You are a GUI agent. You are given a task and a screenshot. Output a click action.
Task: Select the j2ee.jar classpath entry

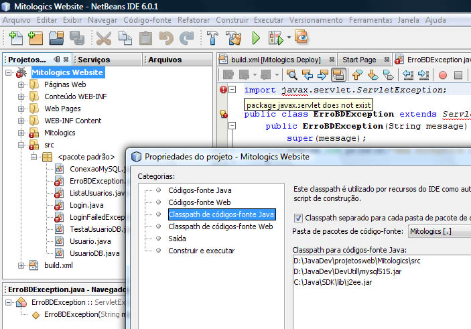coord(333,282)
